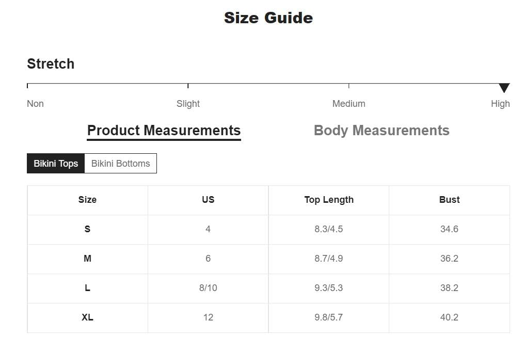Switch to Body Measurements tab
This screenshot has height=353, width=523.
tap(382, 131)
